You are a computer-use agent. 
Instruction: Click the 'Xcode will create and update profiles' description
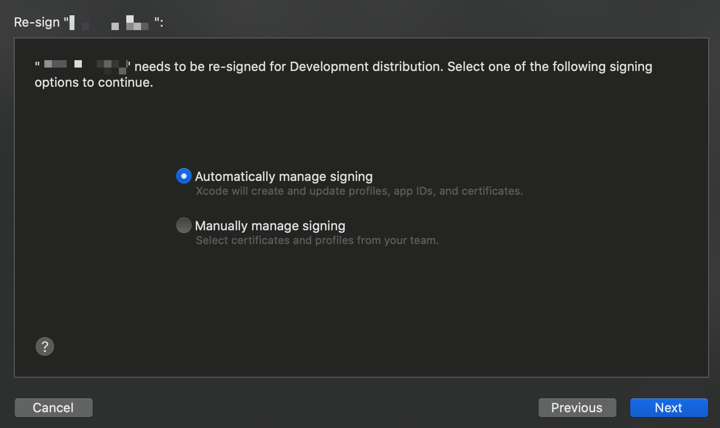tap(359, 191)
